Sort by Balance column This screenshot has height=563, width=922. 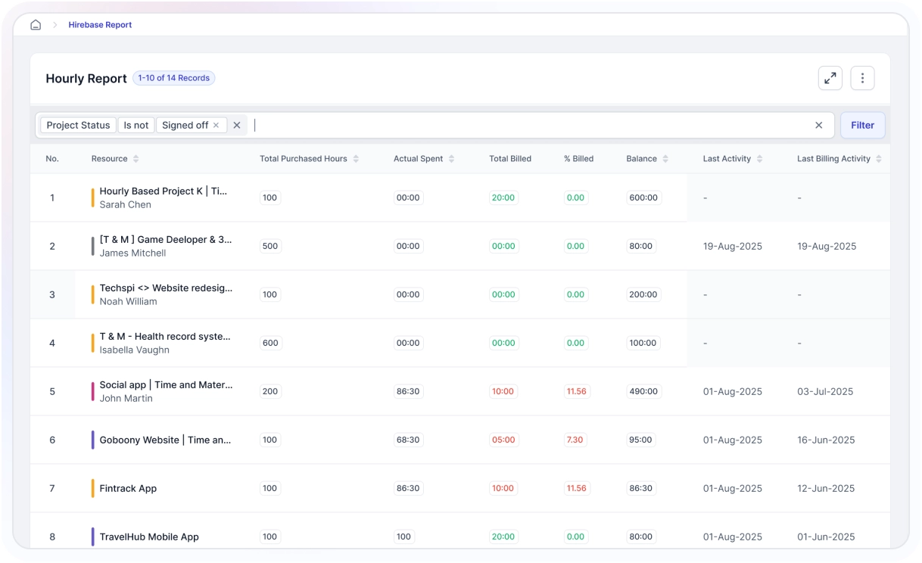665,159
